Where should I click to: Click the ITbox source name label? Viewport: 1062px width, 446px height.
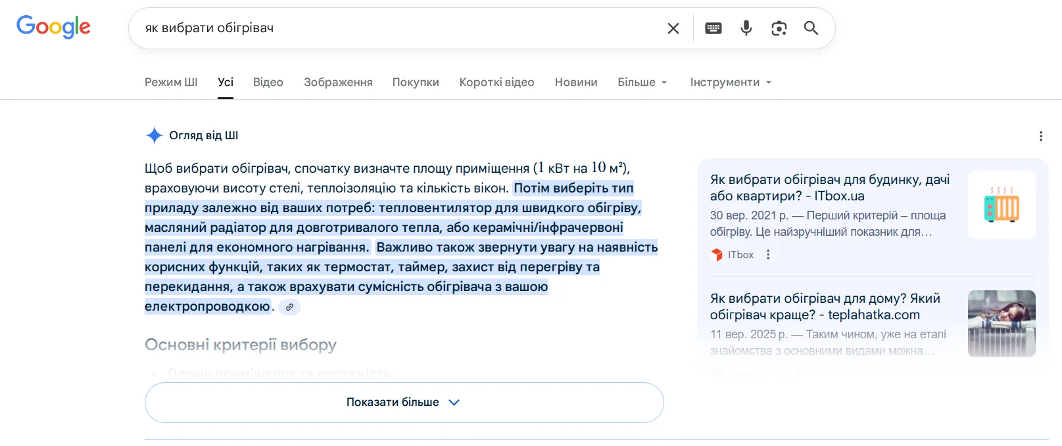740,255
